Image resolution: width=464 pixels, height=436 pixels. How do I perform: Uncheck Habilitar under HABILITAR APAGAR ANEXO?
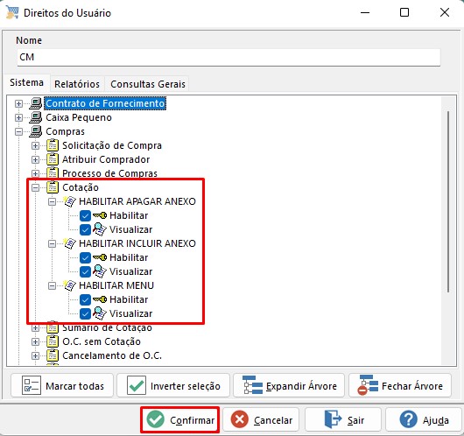[85, 215]
